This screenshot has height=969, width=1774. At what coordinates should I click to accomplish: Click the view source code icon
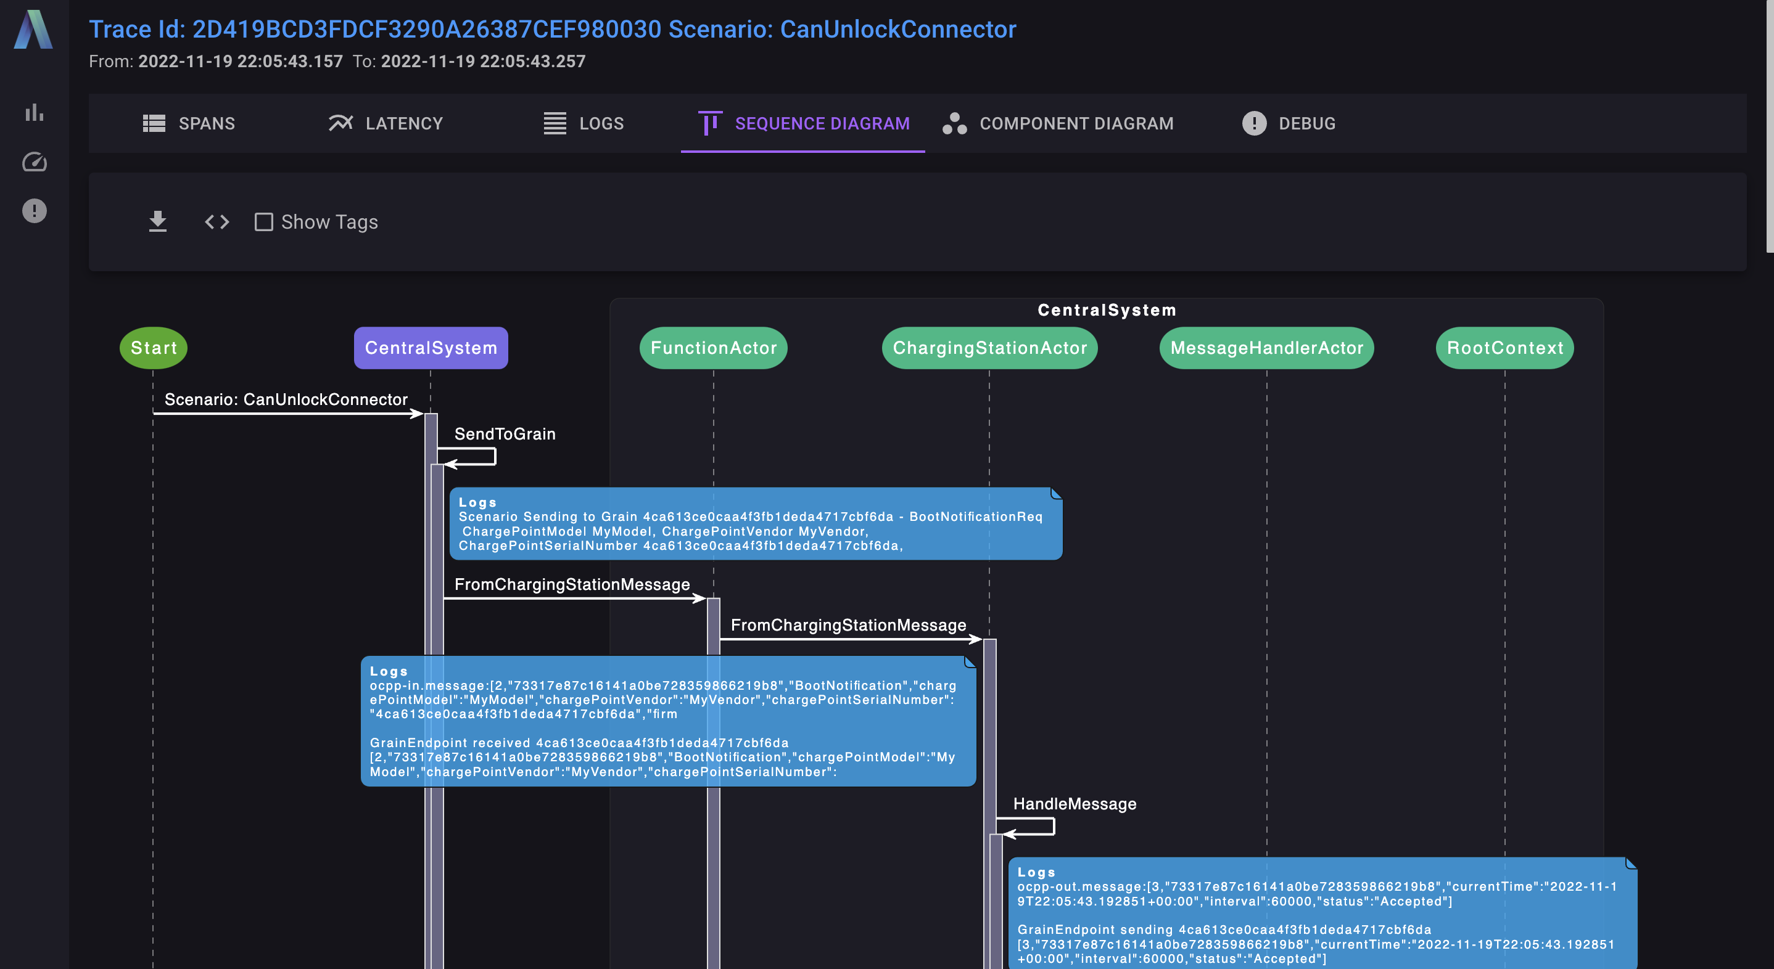click(x=217, y=222)
